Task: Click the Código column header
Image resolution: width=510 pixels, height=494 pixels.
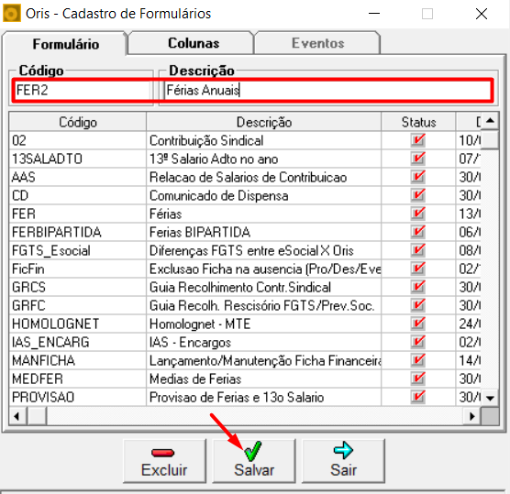Action: click(x=78, y=122)
